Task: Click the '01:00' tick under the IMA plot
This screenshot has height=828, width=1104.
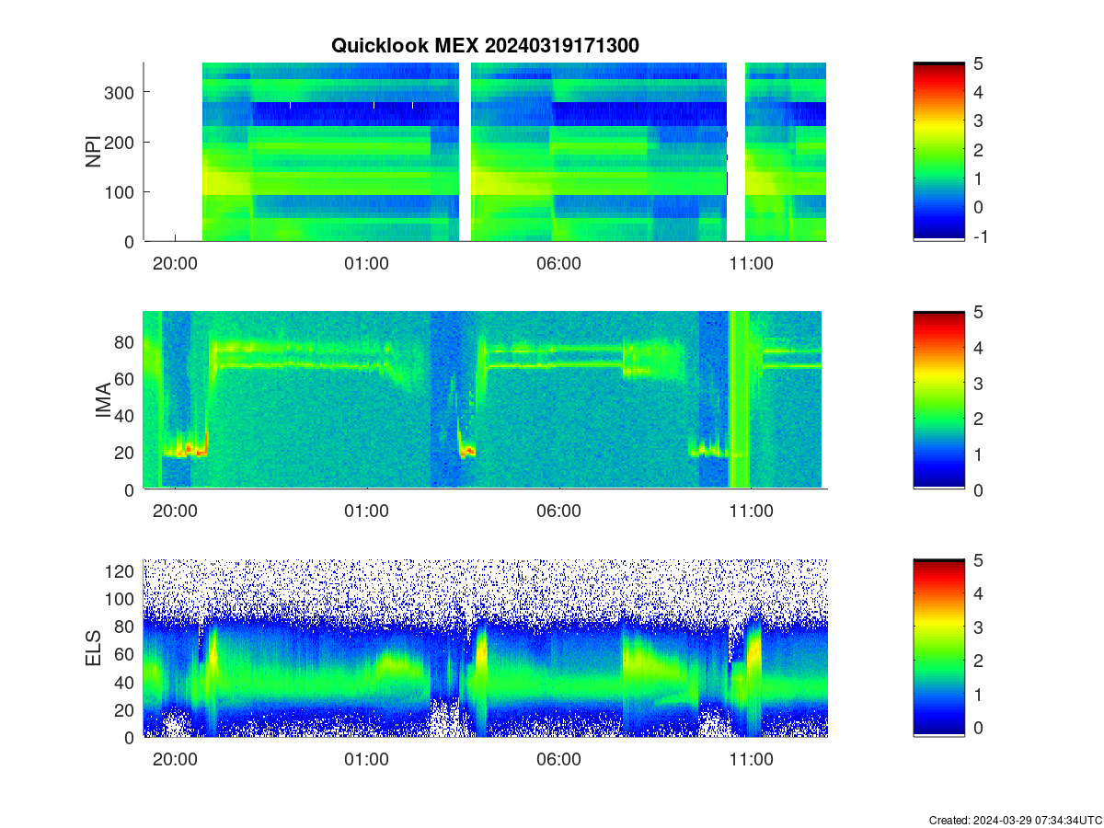Action: tap(366, 511)
